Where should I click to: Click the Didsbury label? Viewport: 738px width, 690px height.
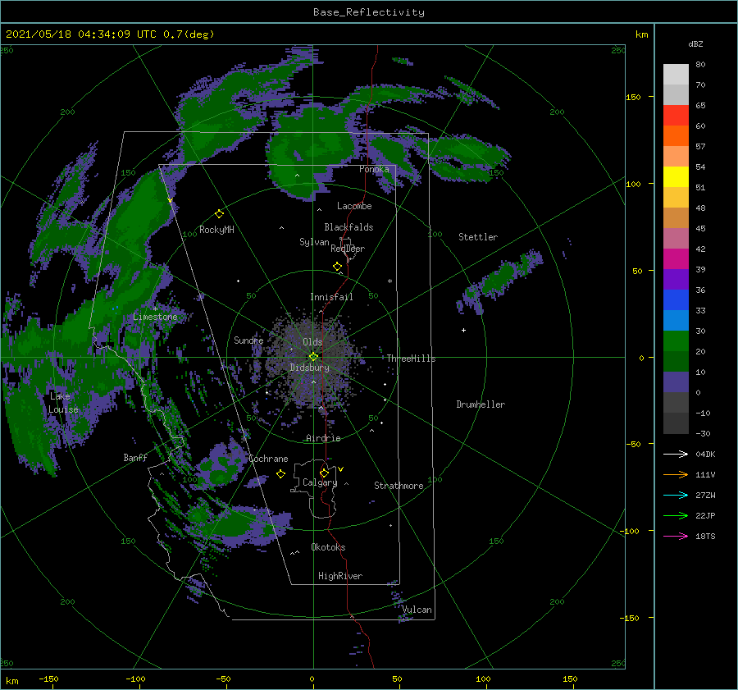pos(309,368)
